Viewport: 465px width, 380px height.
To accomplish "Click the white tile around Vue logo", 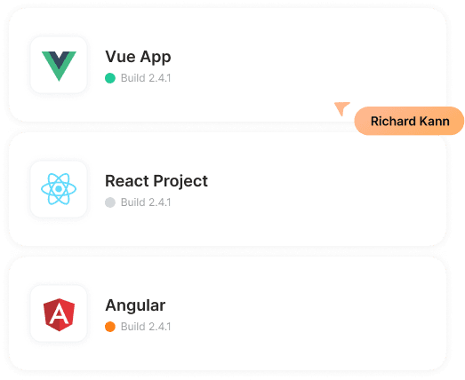I will pos(59,65).
